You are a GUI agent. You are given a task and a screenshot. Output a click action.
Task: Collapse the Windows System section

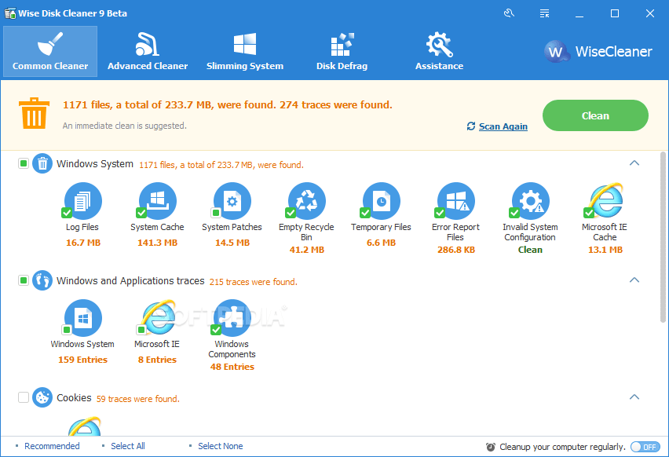point(634,163)
